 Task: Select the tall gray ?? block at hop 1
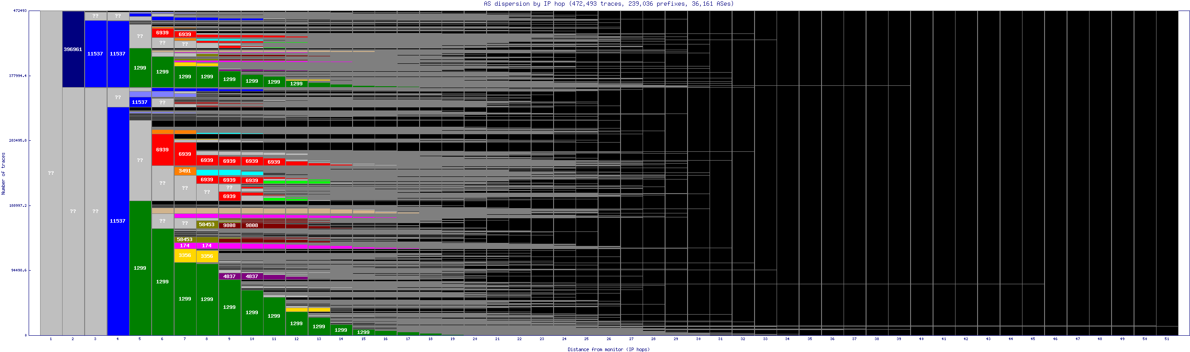coord(51,173)
